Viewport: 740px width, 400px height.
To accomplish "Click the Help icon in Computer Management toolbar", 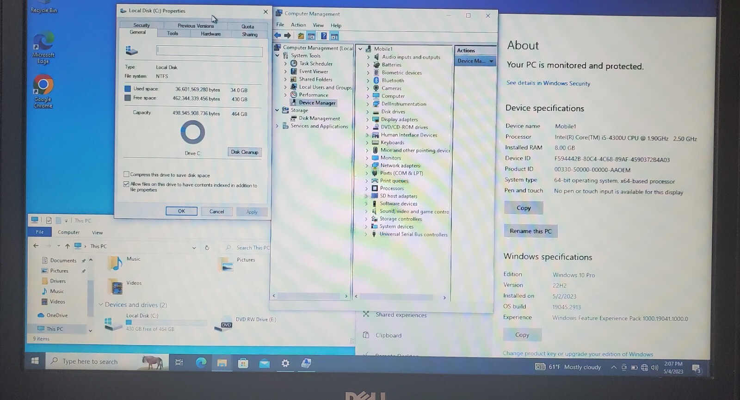I will tap(324, 36).
